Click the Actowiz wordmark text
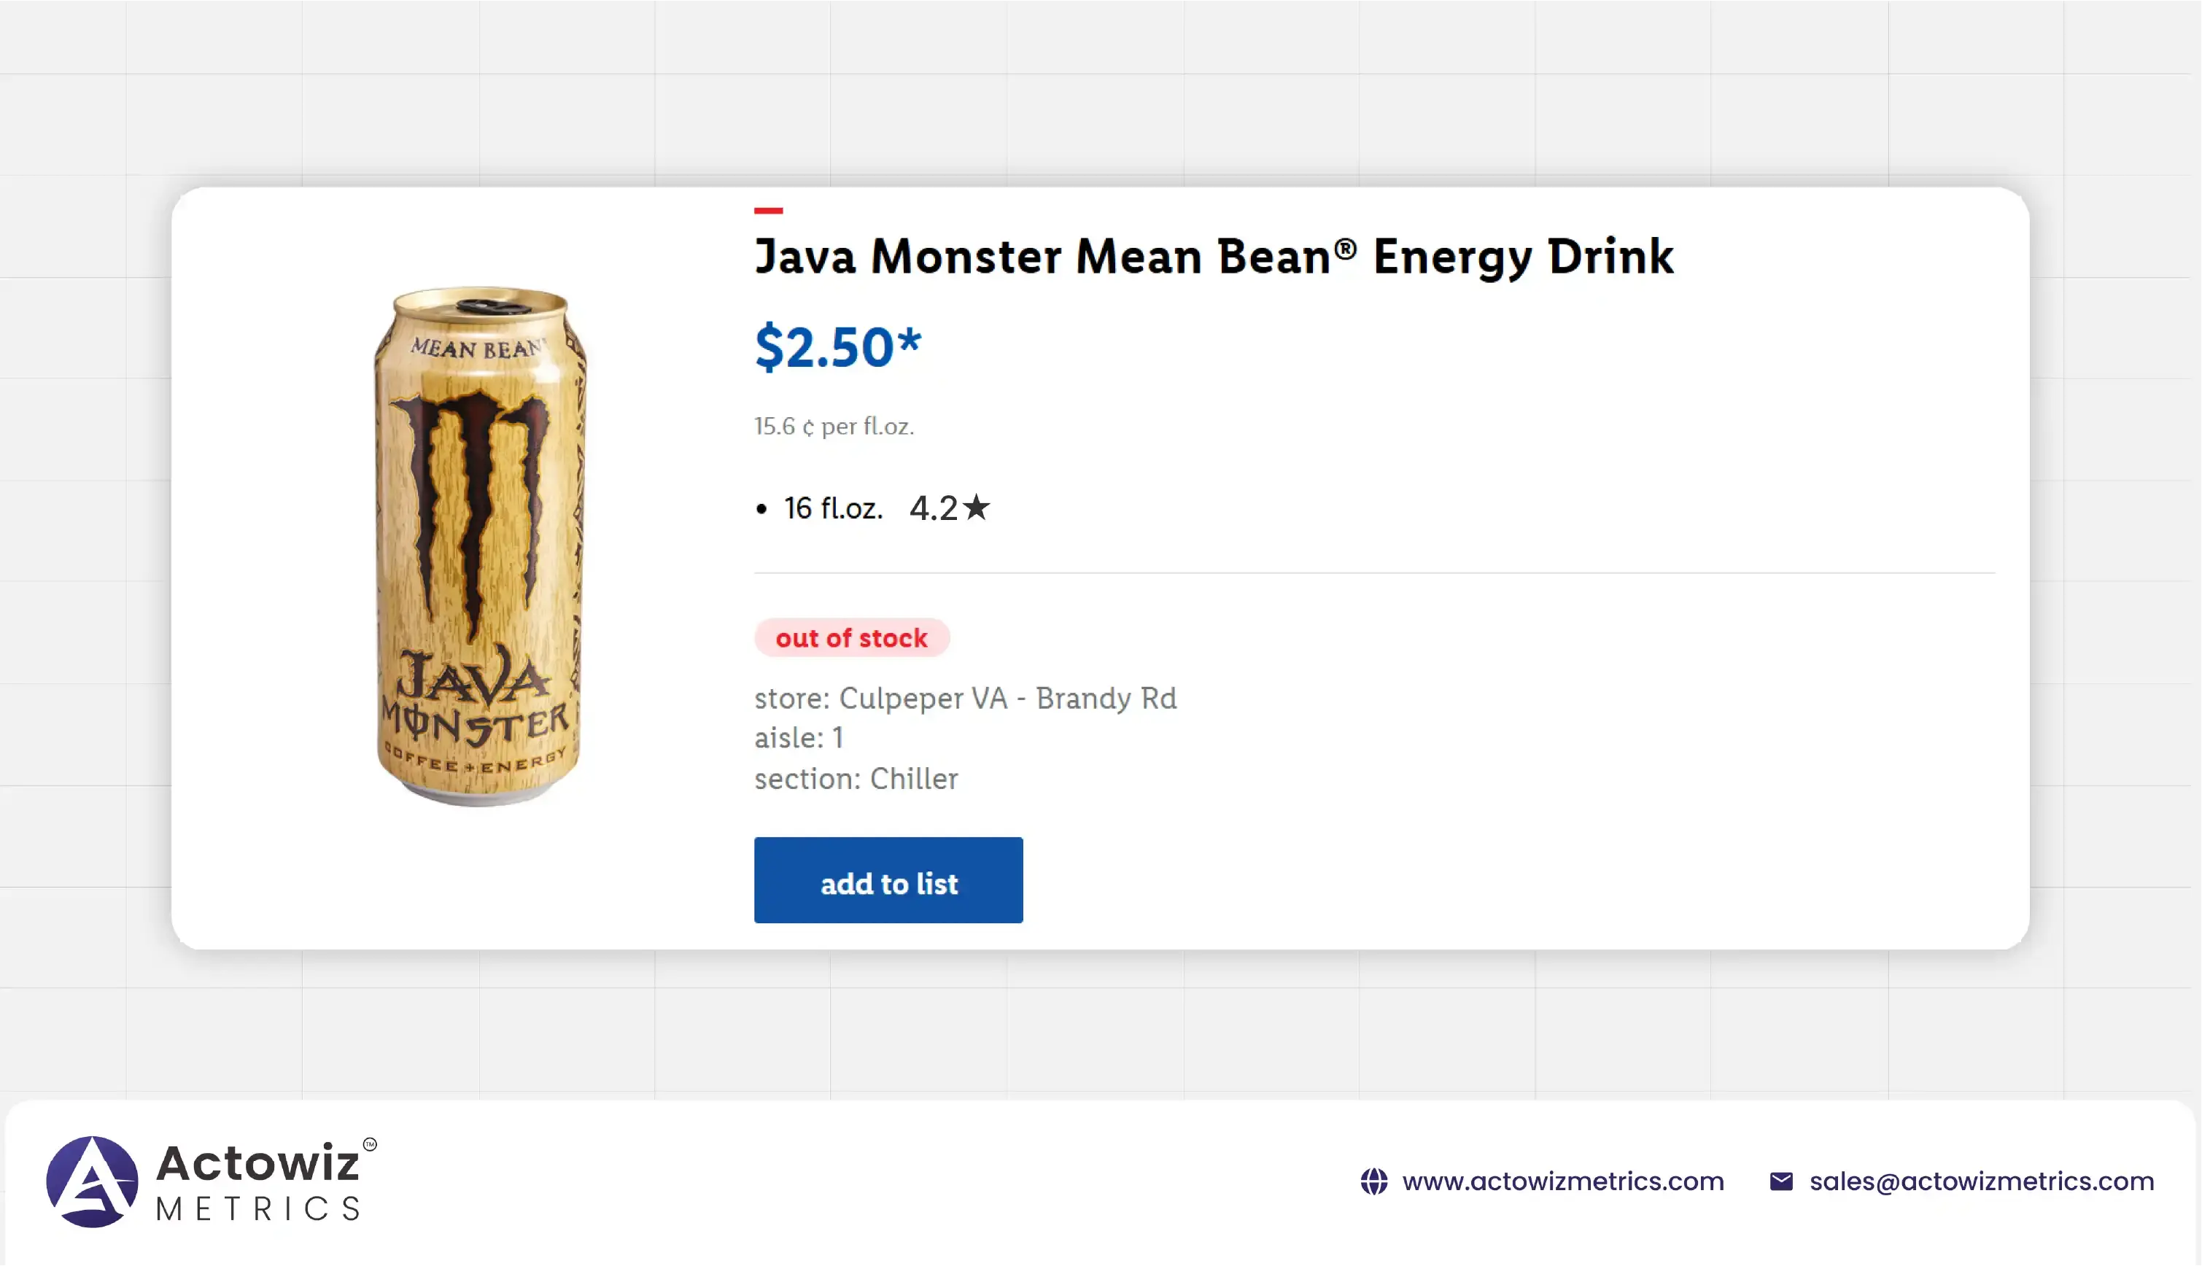 pos(257,1162)
